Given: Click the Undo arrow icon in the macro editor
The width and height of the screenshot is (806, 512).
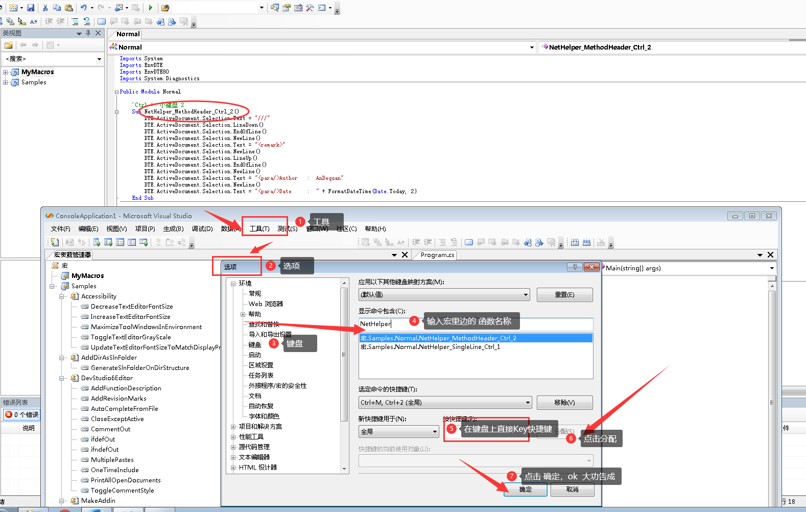Looking at the screenshot, I should [83, 8].
